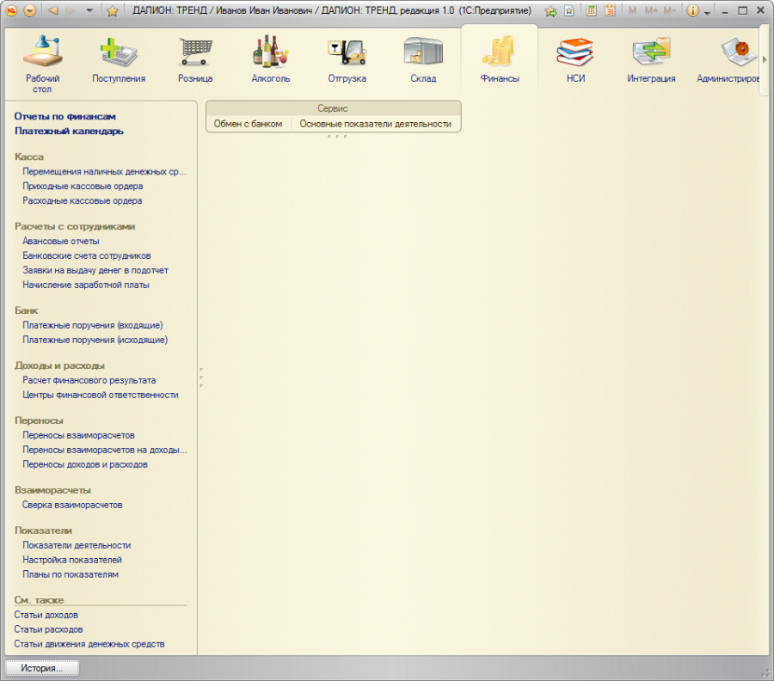Open Платежные поручения (исходящие)
The image size is (774, 681).
point(95,340)
